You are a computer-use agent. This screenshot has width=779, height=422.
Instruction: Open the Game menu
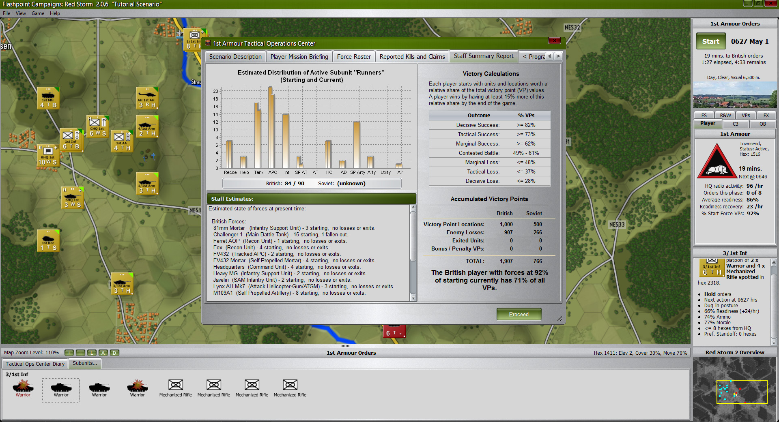(x=38, y=13)
